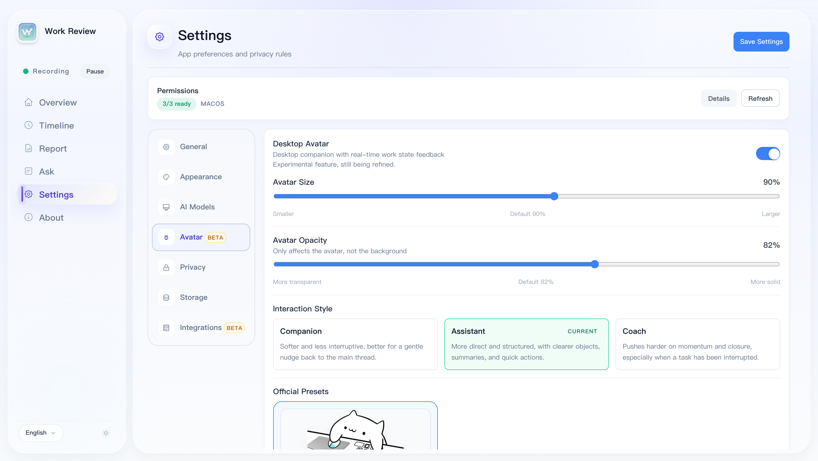Click the 3/3 ready permissions badge
818x461 pixels.
177,104
